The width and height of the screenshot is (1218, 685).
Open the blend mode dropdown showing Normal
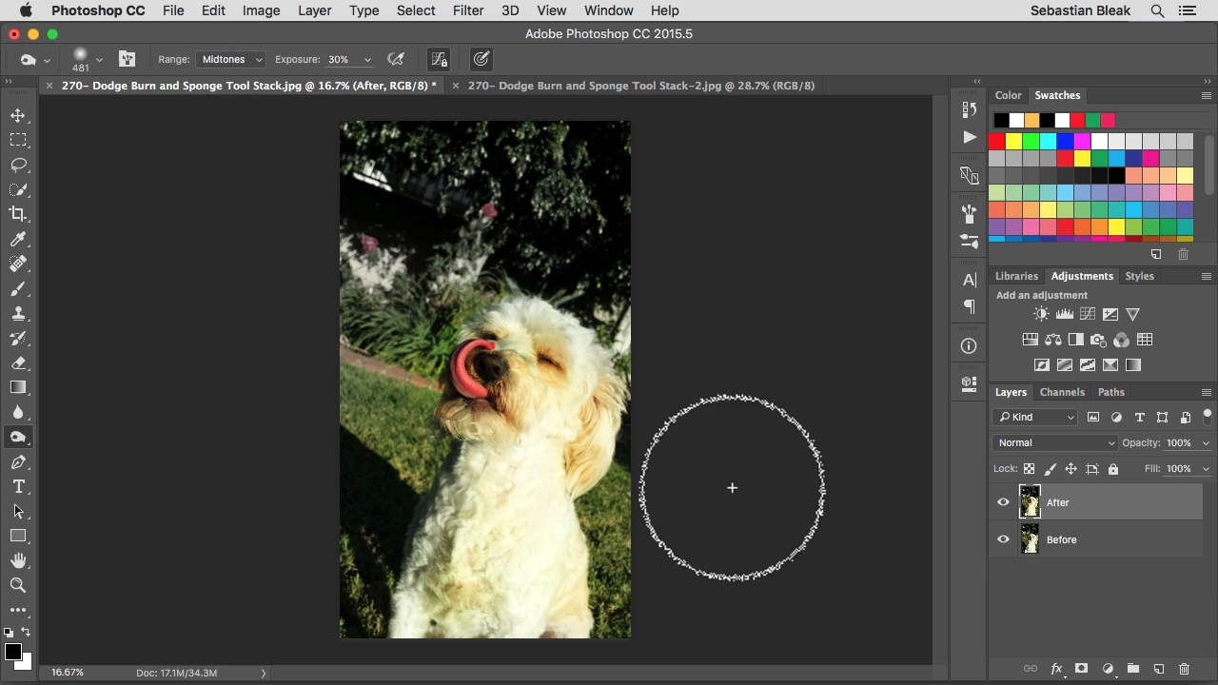(x=1055, y=442)
